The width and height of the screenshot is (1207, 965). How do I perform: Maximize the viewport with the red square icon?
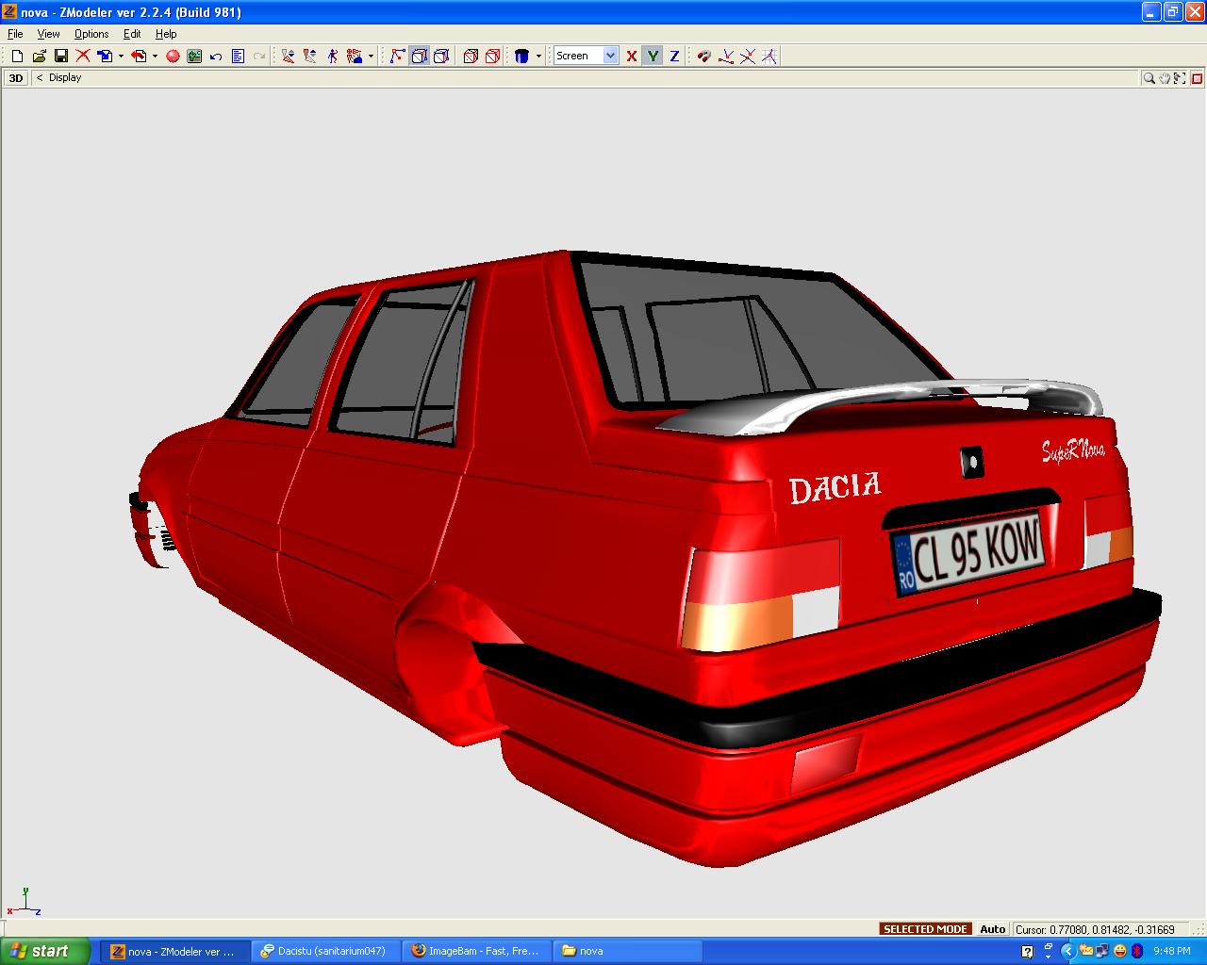[x=1196, y=78]
